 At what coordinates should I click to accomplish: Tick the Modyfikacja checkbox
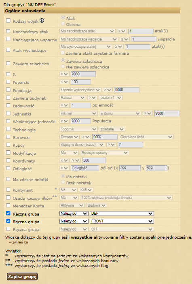click(8, 152)
